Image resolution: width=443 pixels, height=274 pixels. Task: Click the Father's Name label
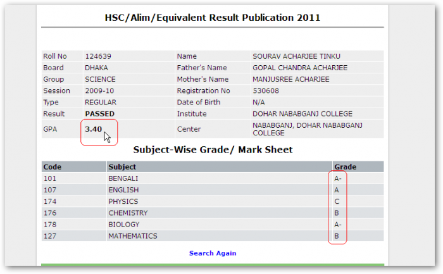pos(202,68)
